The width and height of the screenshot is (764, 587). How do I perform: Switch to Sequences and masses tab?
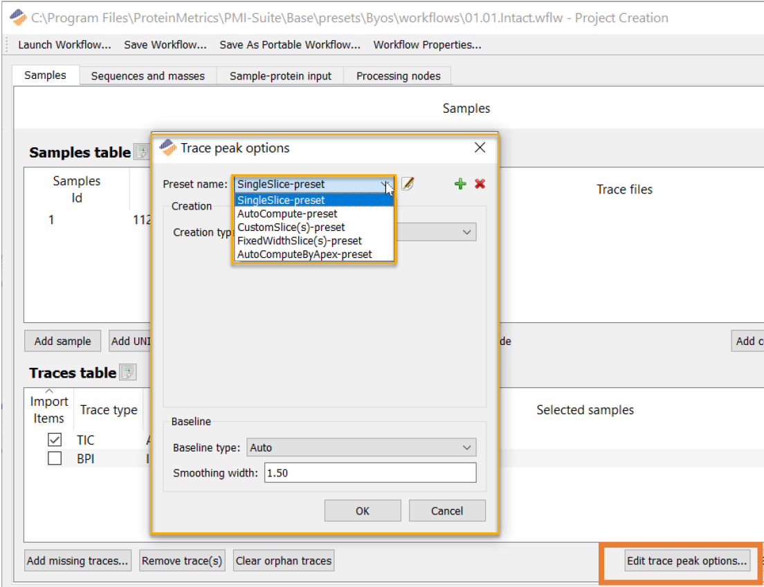pyautogui.click(x=147, y=76)
